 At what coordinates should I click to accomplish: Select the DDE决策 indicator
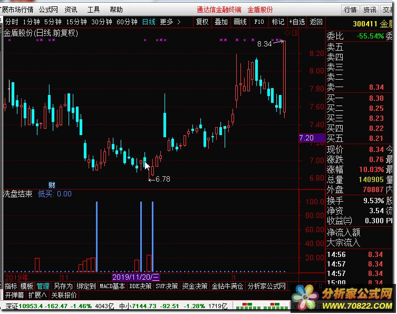click(140, 286)
